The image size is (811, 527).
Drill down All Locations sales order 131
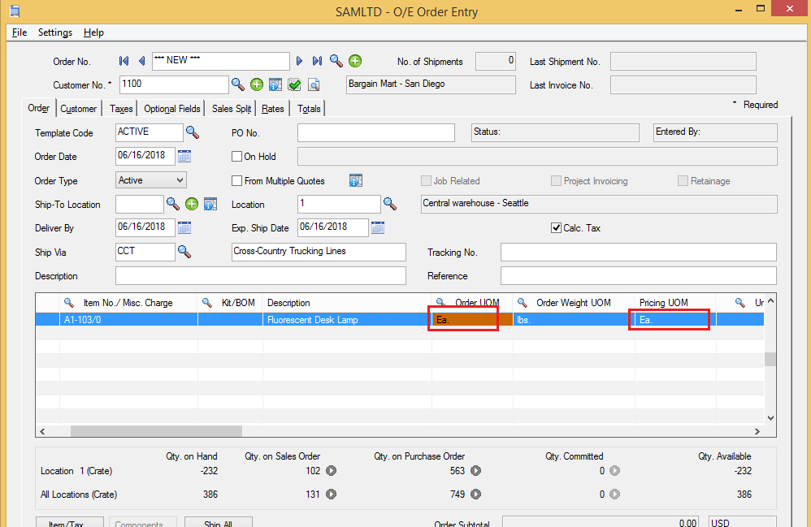click(331, 495)
